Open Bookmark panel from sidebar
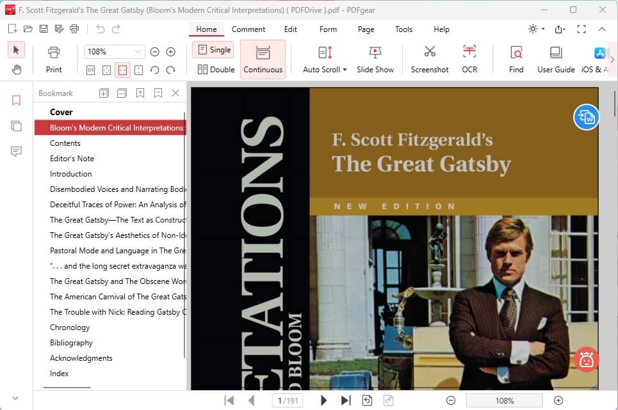Viewport: 618px width, 410px height. tap(16, 100)
